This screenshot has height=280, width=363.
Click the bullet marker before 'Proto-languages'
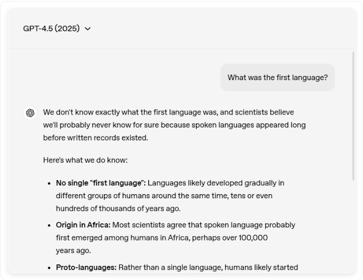click(49, 268)
